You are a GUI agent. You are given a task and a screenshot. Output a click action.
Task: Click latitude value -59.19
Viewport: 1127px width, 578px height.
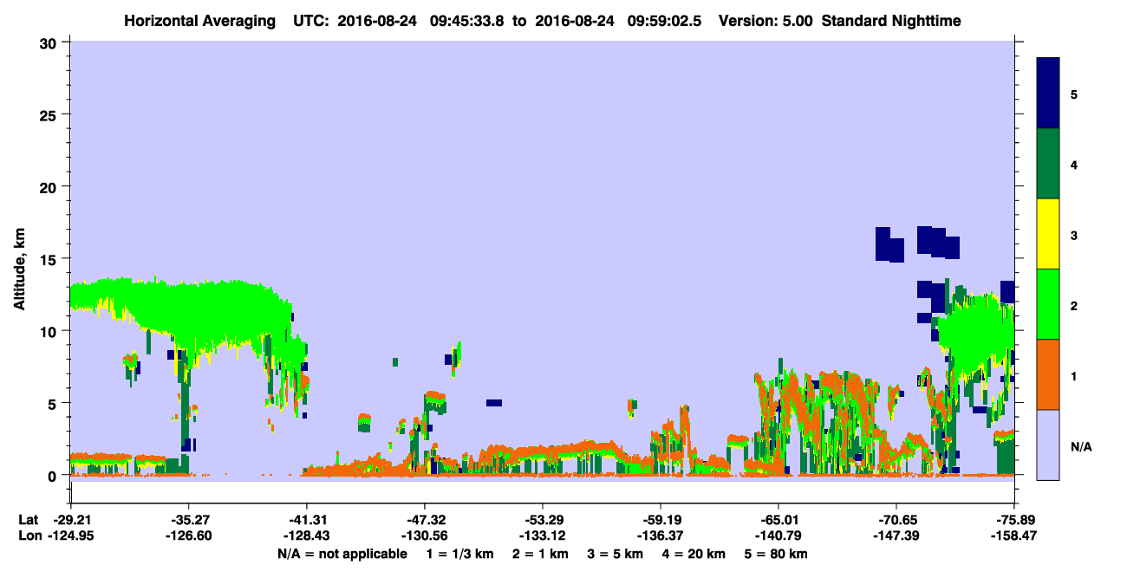[661, 521]
